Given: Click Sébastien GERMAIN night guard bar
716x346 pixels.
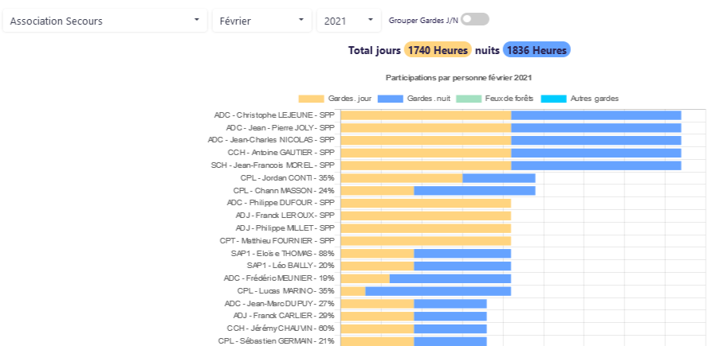Looking at the screenshot, I should click(x=450, y=341).
